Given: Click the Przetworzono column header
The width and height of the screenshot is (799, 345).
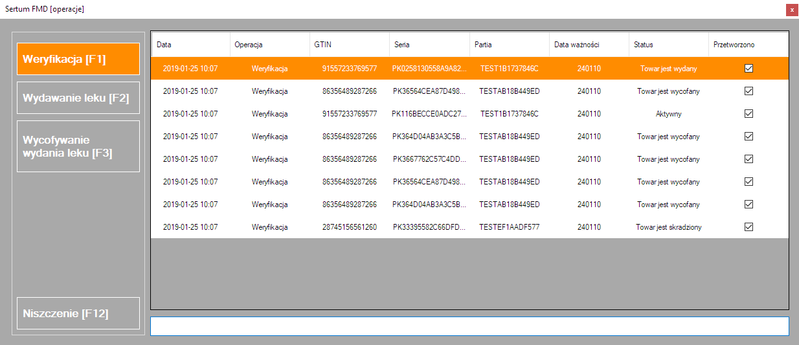Looking at the screenshot, I should 748,45.
